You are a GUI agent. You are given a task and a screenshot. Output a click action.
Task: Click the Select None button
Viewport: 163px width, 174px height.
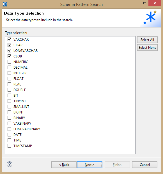[x=147, y=48]
